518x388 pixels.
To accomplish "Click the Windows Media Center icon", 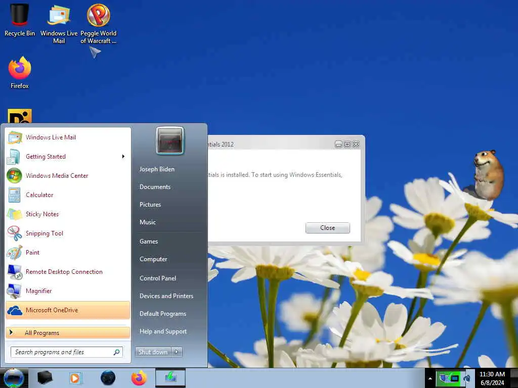I will pyautogui.click(x=14, y=175).
